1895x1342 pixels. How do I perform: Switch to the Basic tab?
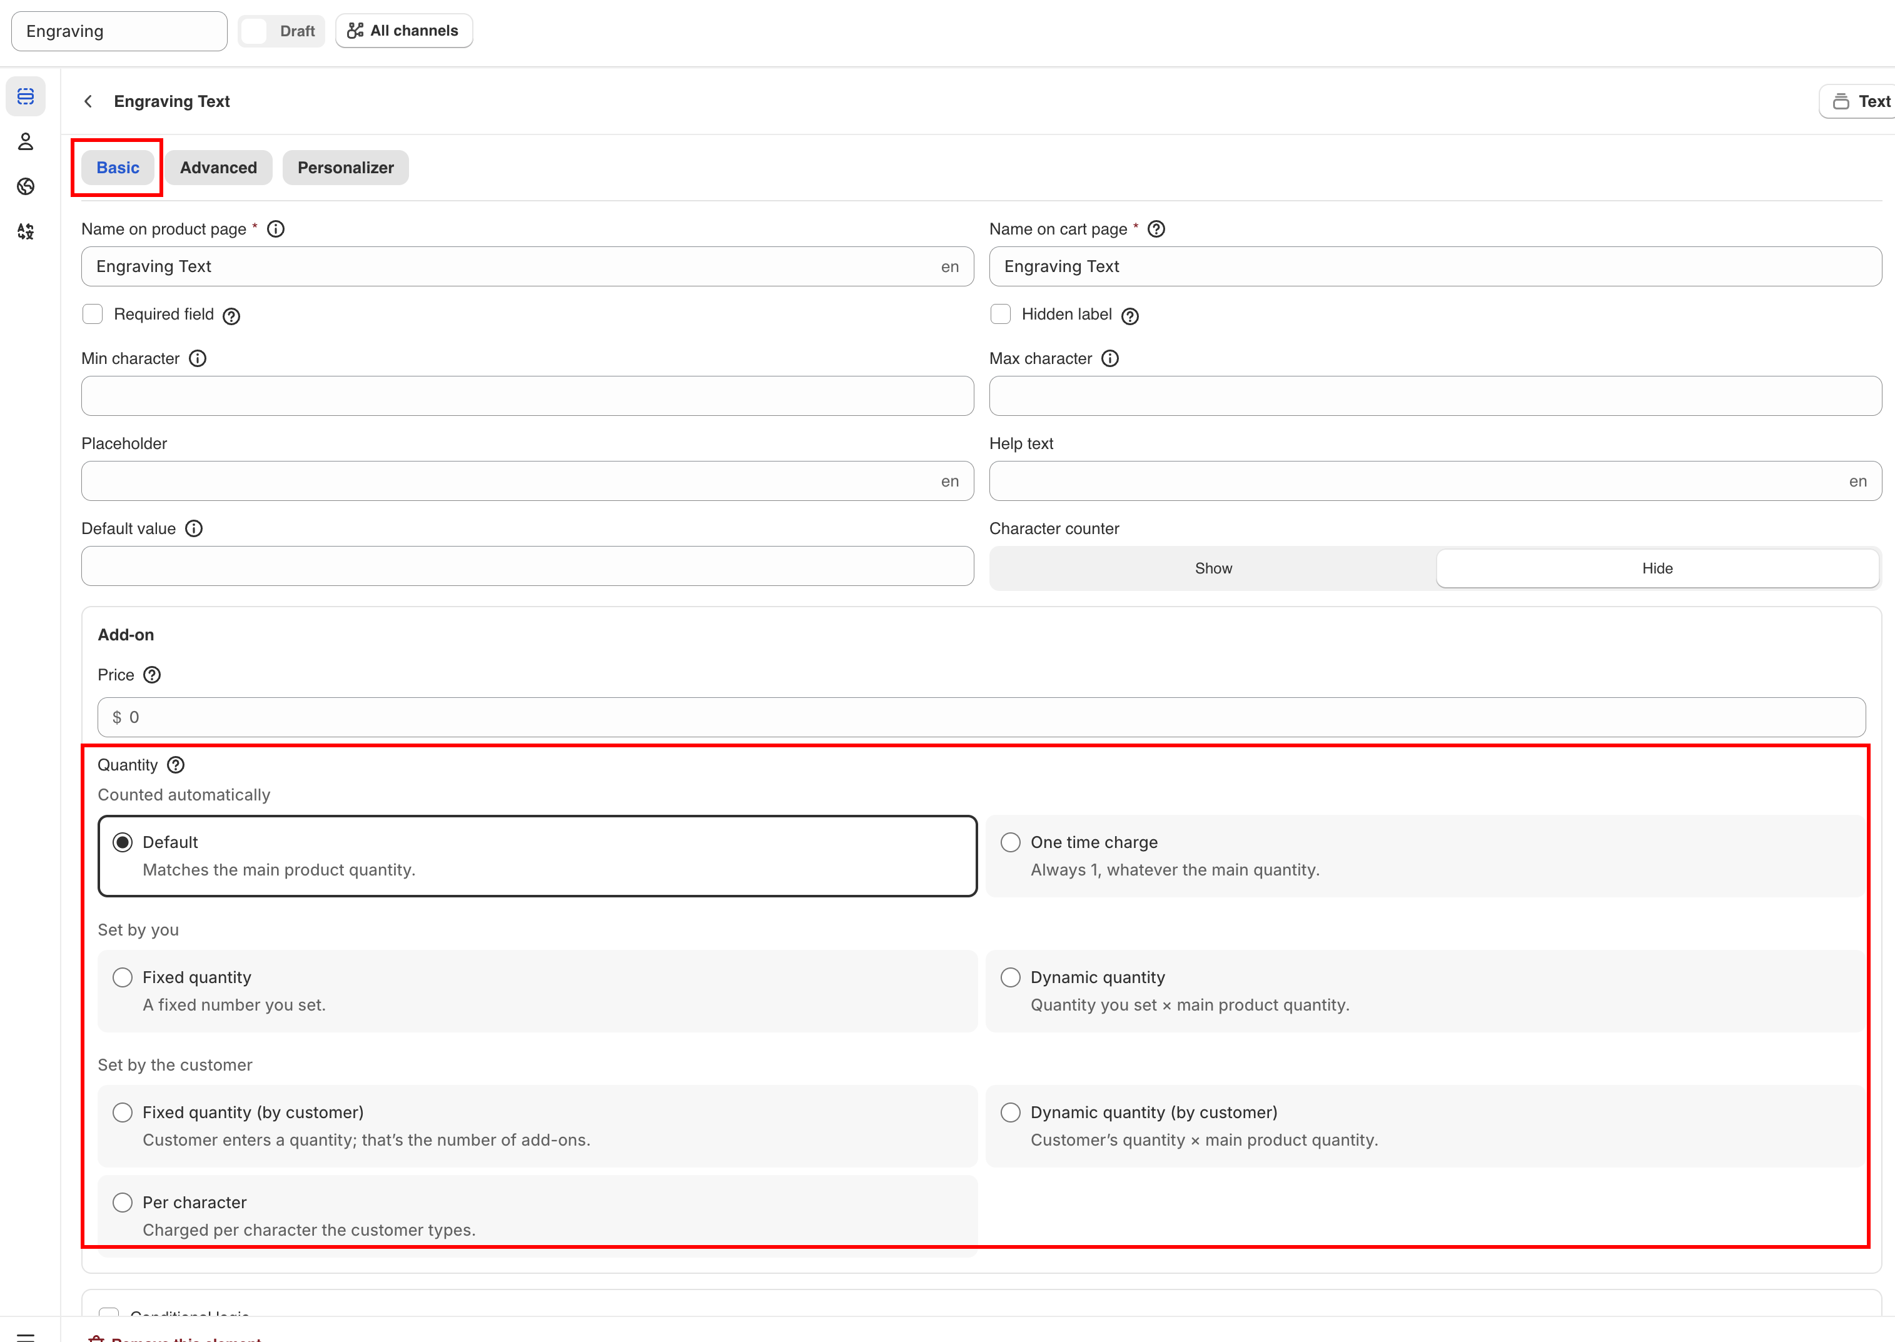[x=118, y=168]
